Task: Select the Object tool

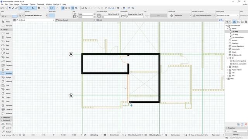Action: tap(6, 97)
